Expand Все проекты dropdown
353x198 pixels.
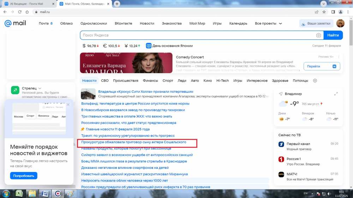point(268,23)
